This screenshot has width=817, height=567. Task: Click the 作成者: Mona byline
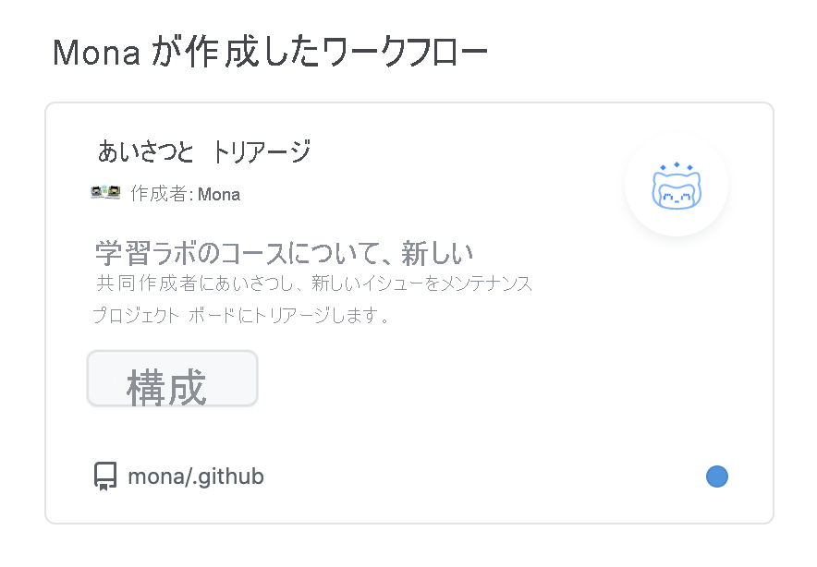click(x=180, y=194)
